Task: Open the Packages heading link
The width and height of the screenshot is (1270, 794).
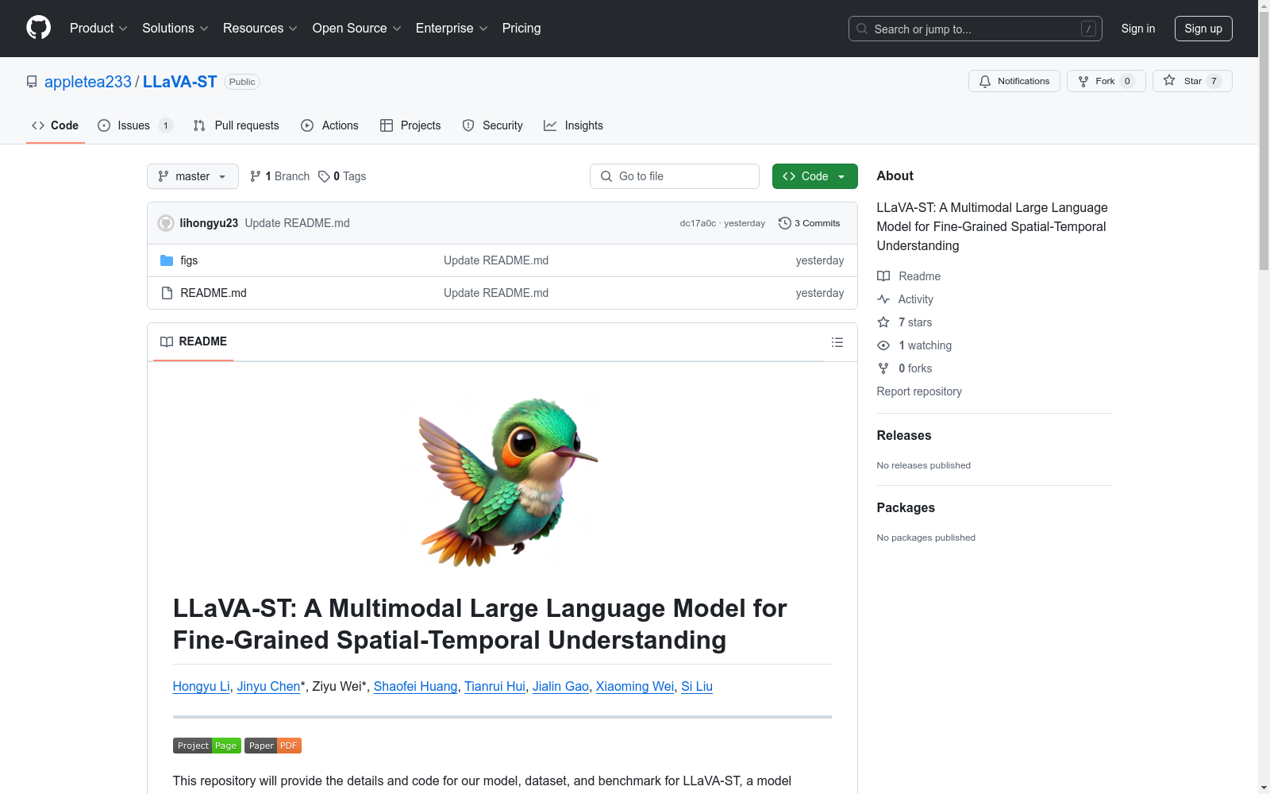Action: coord(906,507)
